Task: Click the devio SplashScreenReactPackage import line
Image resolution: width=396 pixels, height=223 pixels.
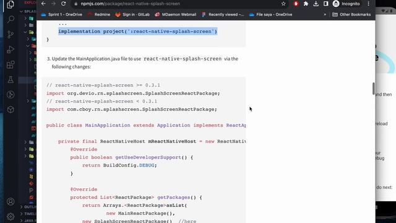Action: coord(133,94)
